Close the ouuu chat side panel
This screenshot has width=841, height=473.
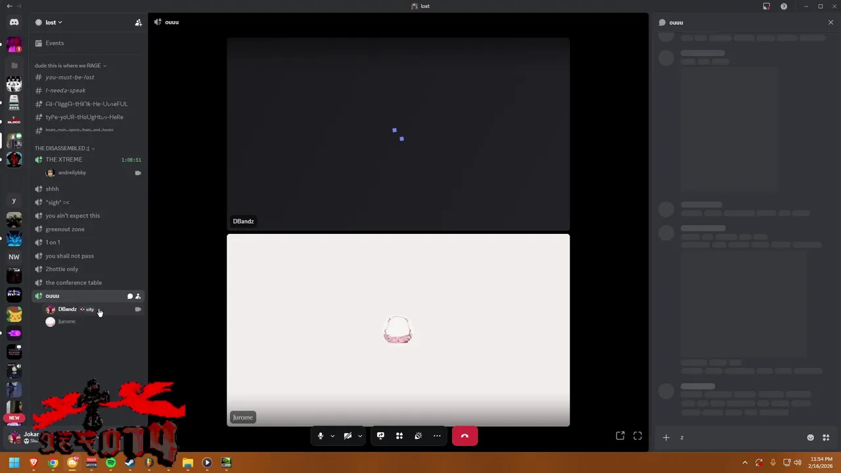(830, 22)
